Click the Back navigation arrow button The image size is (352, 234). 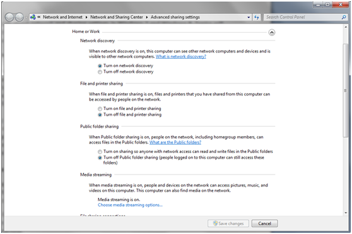pyautogui.click(x=9, y=17)
